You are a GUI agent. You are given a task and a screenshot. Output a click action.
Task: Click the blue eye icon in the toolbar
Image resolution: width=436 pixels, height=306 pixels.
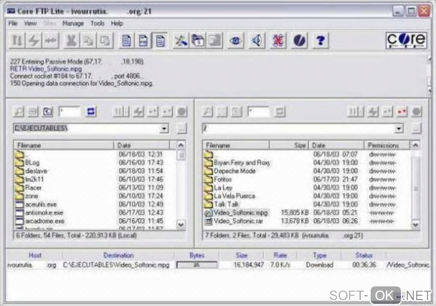(236, 41)
